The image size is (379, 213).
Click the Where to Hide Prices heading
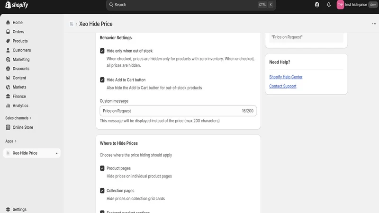click(x=119, y=143)
